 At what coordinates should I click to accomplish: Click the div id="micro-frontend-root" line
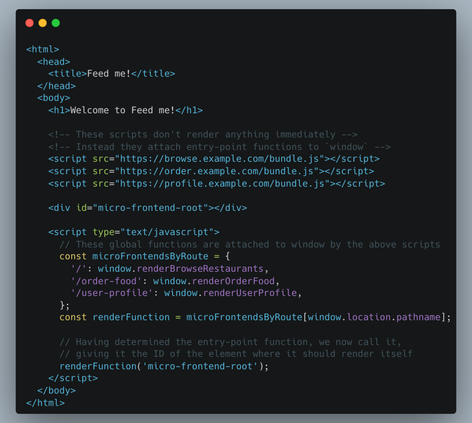pyautogui.click(x=148, y=208)
